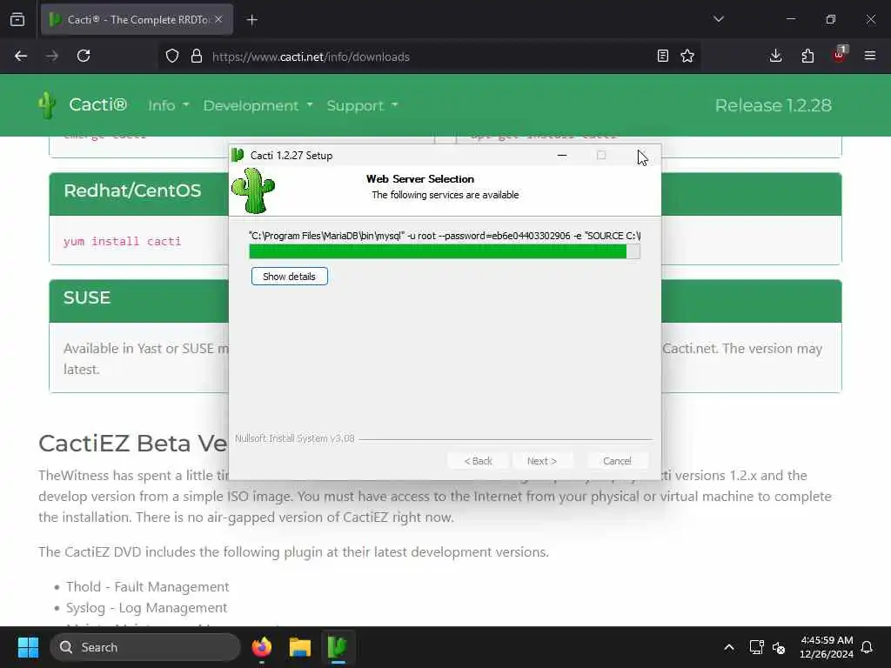Open the Firefox downloads panel
891x668 pixels.
coord(775,56)
